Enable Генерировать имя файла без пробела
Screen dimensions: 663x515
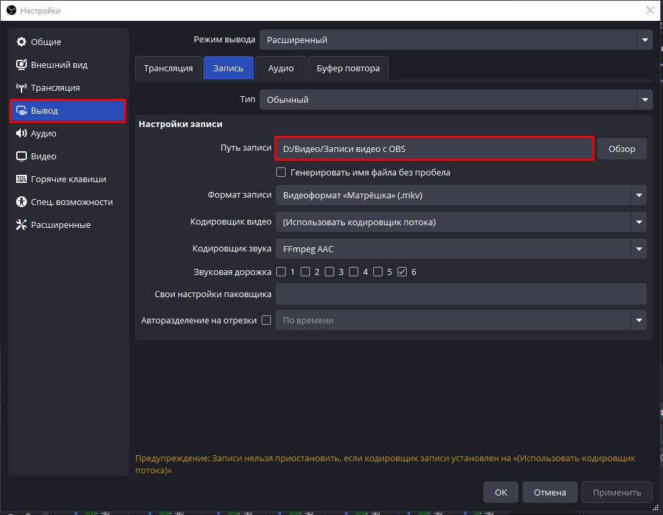(282, 172)
